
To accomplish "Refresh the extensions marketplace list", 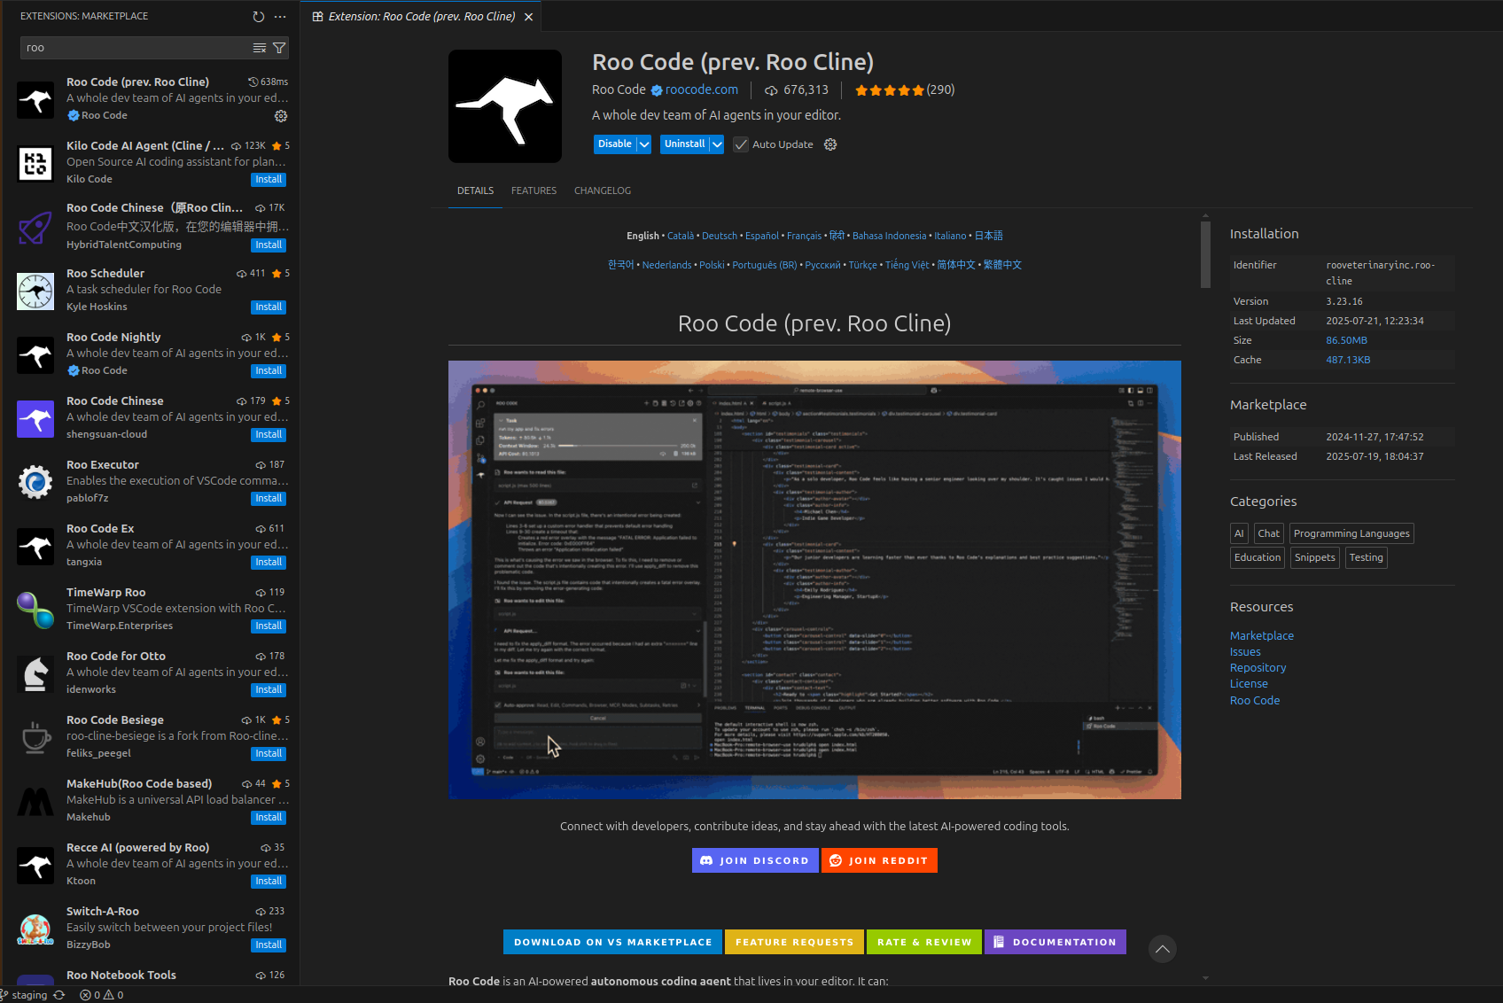I will pos(258,17).
